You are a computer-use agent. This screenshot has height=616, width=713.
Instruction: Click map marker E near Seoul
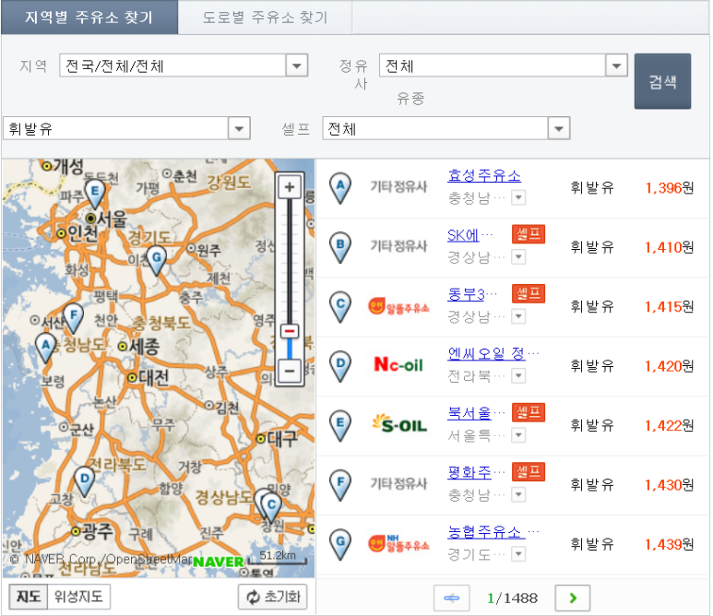(x=95, y=195)
